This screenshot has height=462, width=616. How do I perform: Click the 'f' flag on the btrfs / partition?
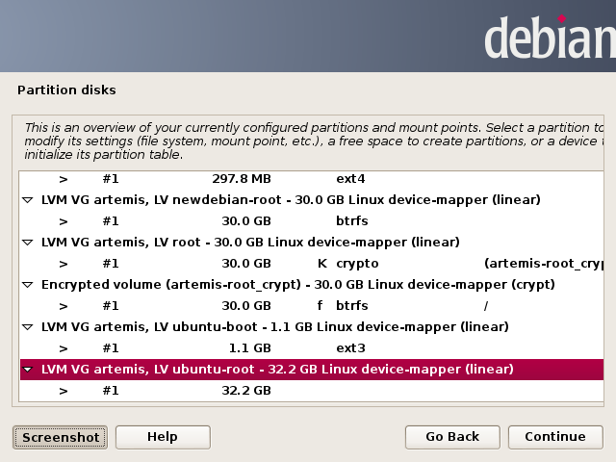tap(321, 305)
